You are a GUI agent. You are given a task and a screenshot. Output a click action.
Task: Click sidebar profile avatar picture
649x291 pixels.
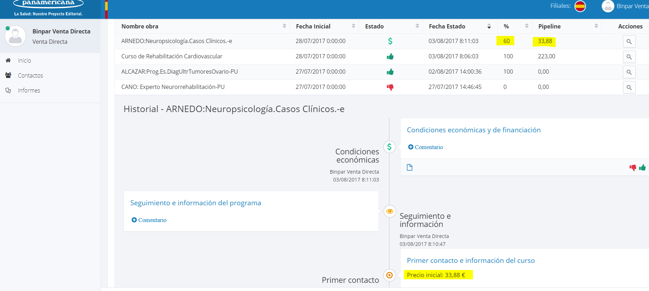tap(15, 36)
